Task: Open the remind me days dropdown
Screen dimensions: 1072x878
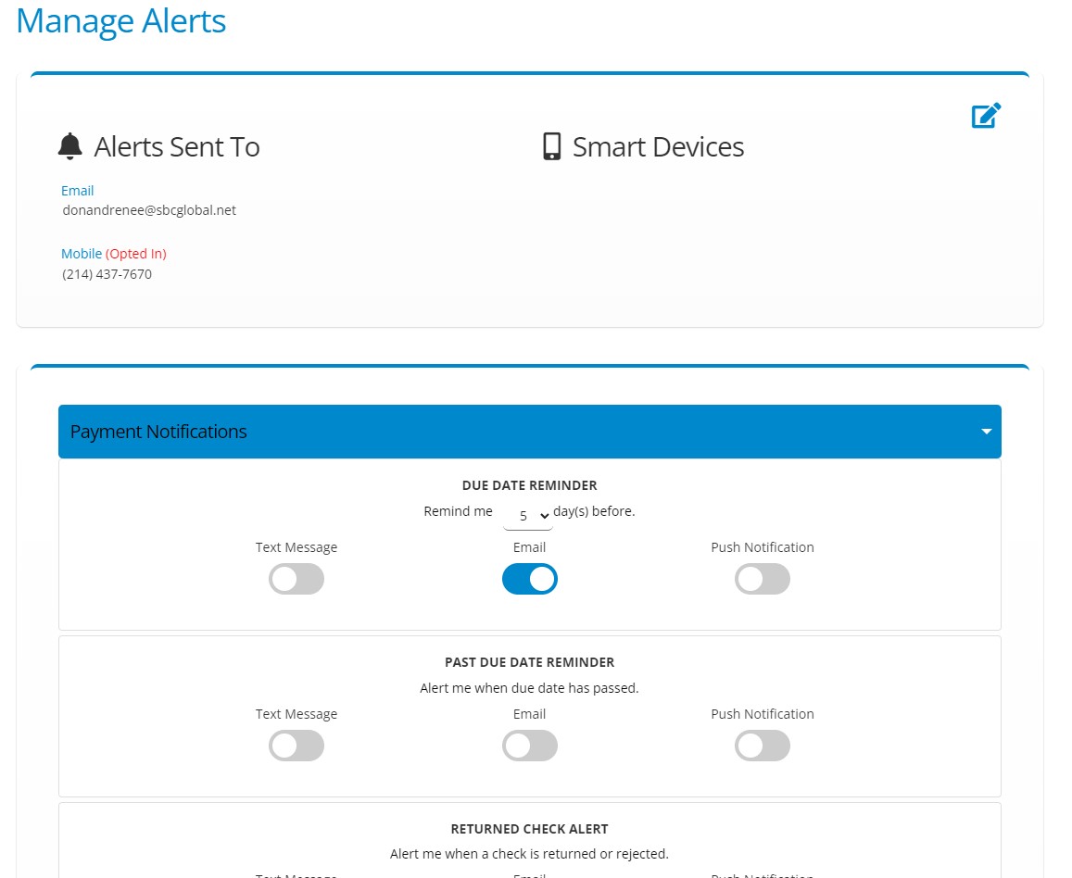Action: pyautogui.click(x=528, y=515)
